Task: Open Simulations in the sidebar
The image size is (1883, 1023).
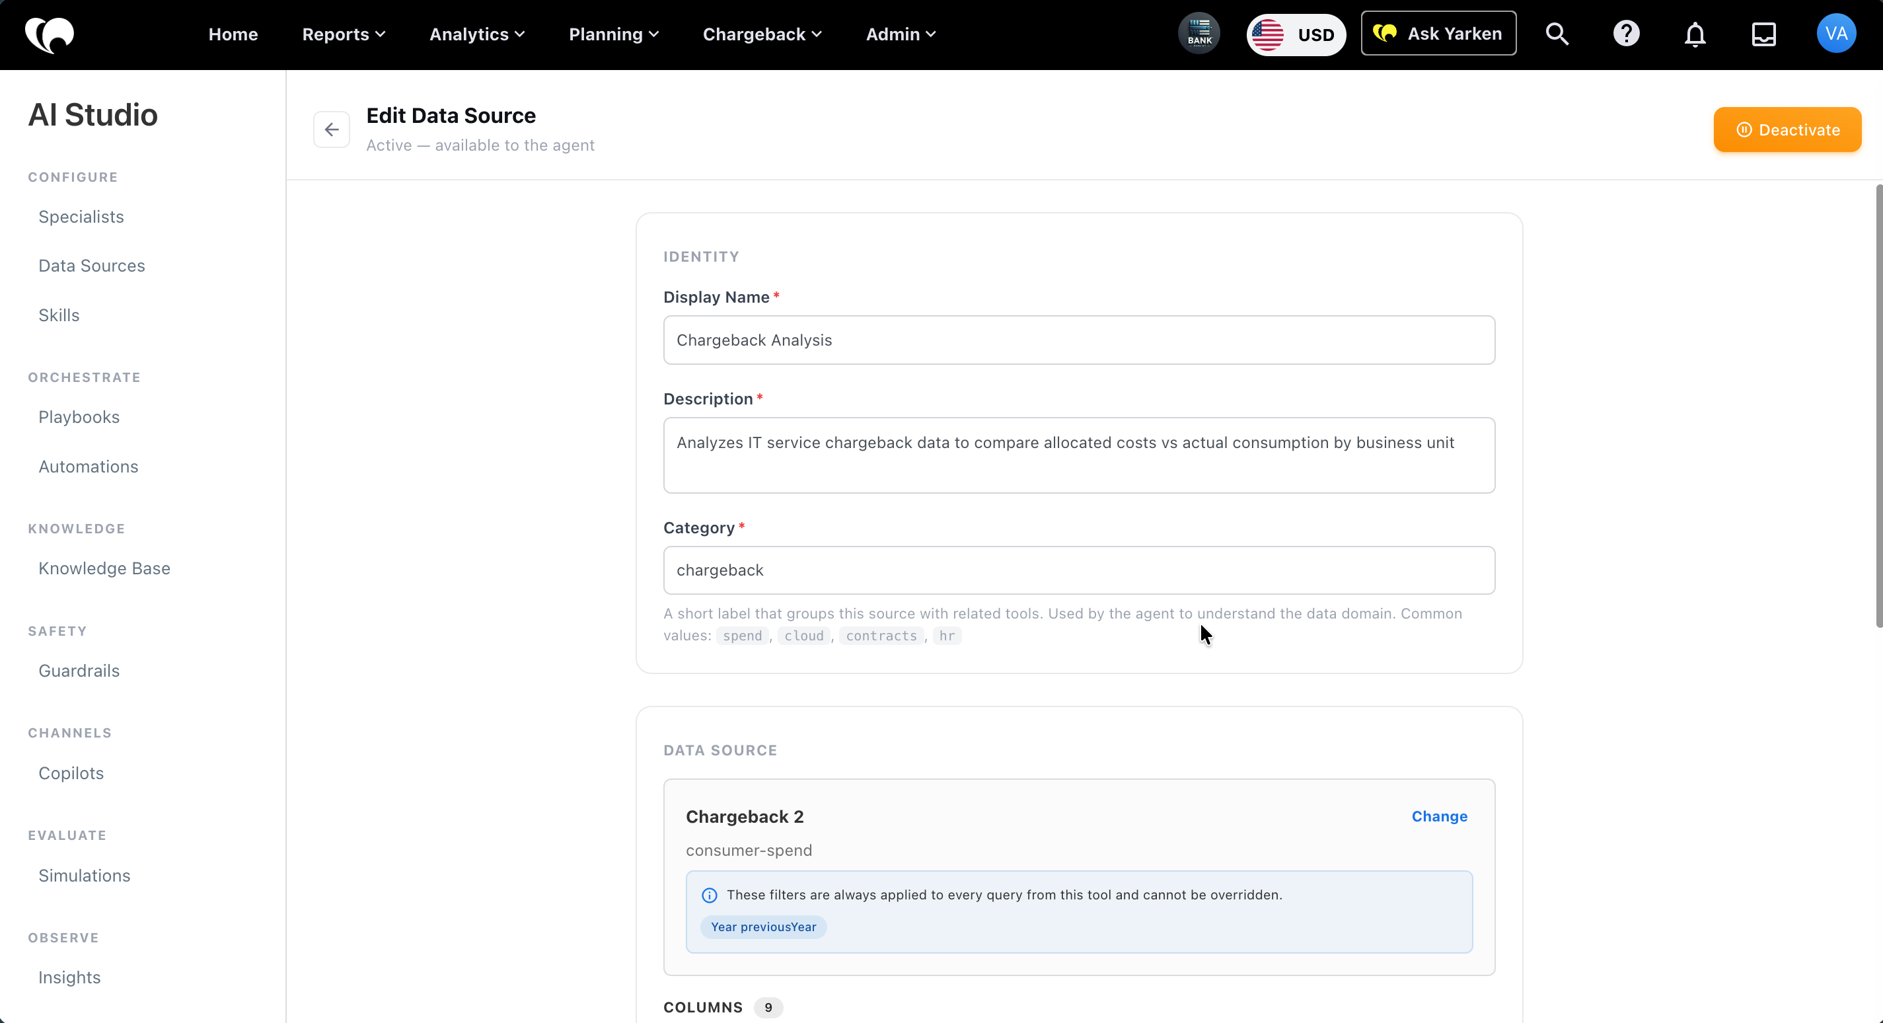Action: (84, 876)
